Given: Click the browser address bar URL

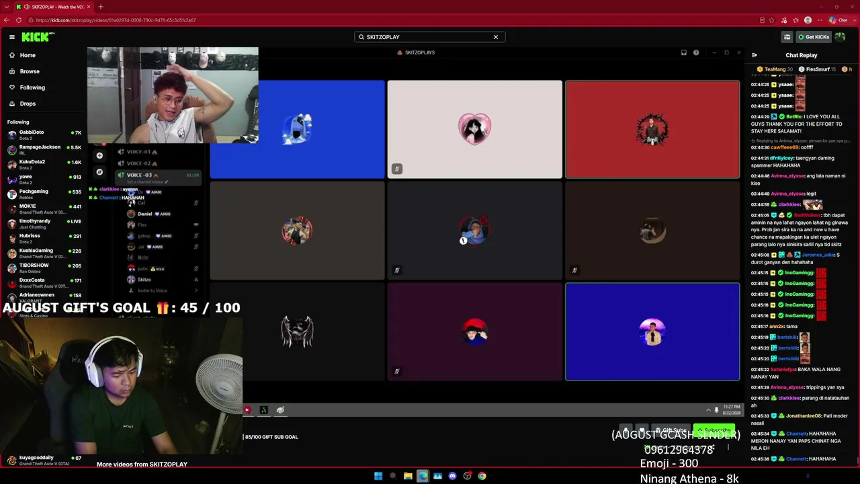Looking at the screenshot, I should coord(116,20).
